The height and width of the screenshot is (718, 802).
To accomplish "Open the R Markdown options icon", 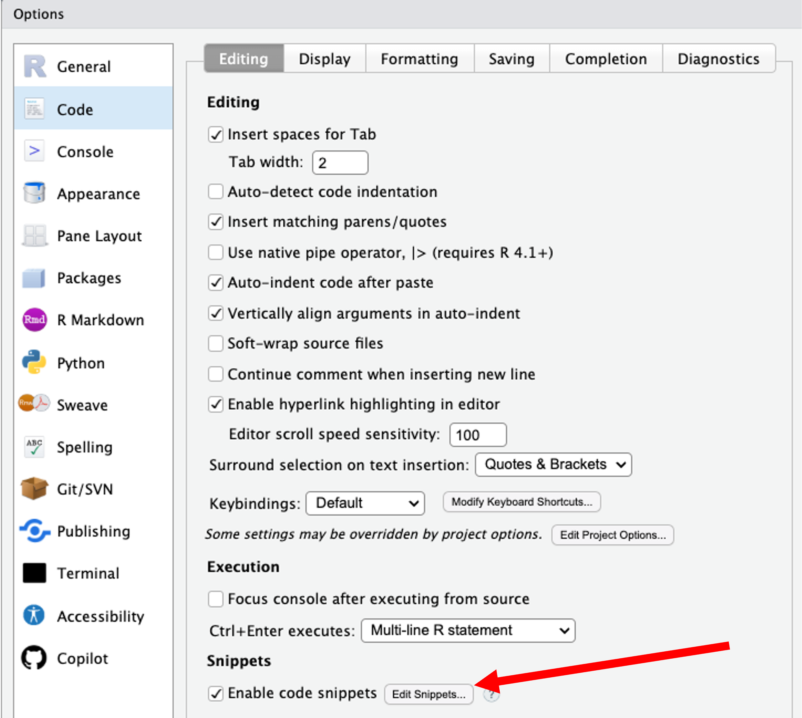I will click(x=34, y=320).
